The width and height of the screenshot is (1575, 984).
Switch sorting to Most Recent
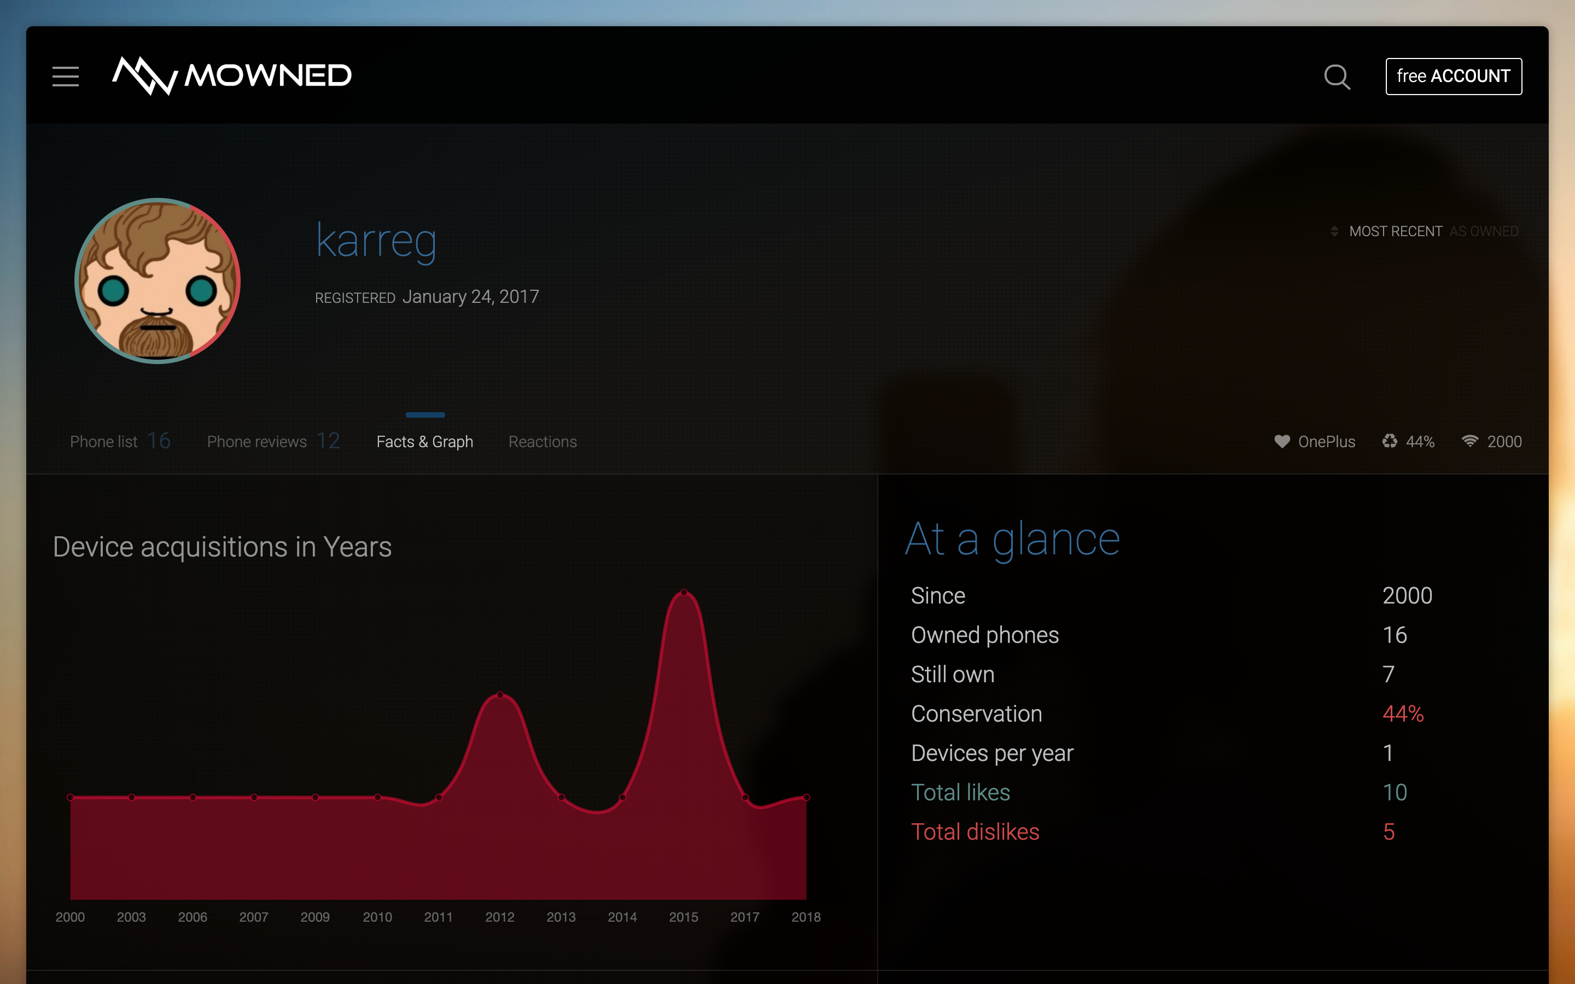point(1396,231)
